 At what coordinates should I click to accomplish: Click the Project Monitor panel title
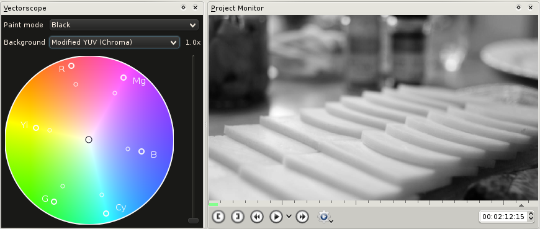pyautogui.click(x=237, y=8)
